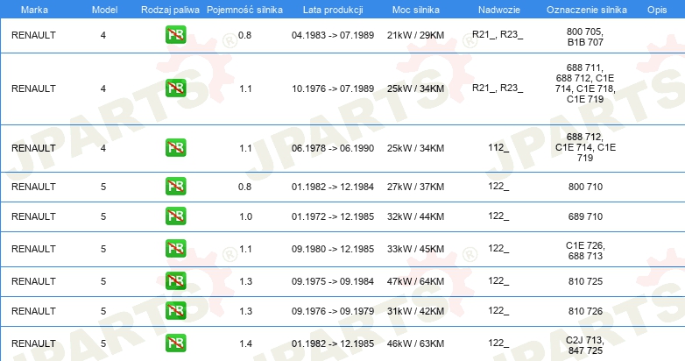This screenshot has height=361, width=685.
Task: Click the 31kW / 42KM power cell
Action: point(415,311)
